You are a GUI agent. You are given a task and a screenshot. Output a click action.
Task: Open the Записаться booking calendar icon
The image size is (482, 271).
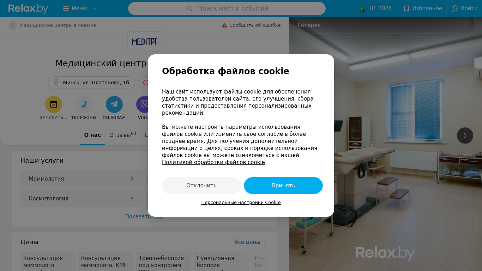coord(54,104)
